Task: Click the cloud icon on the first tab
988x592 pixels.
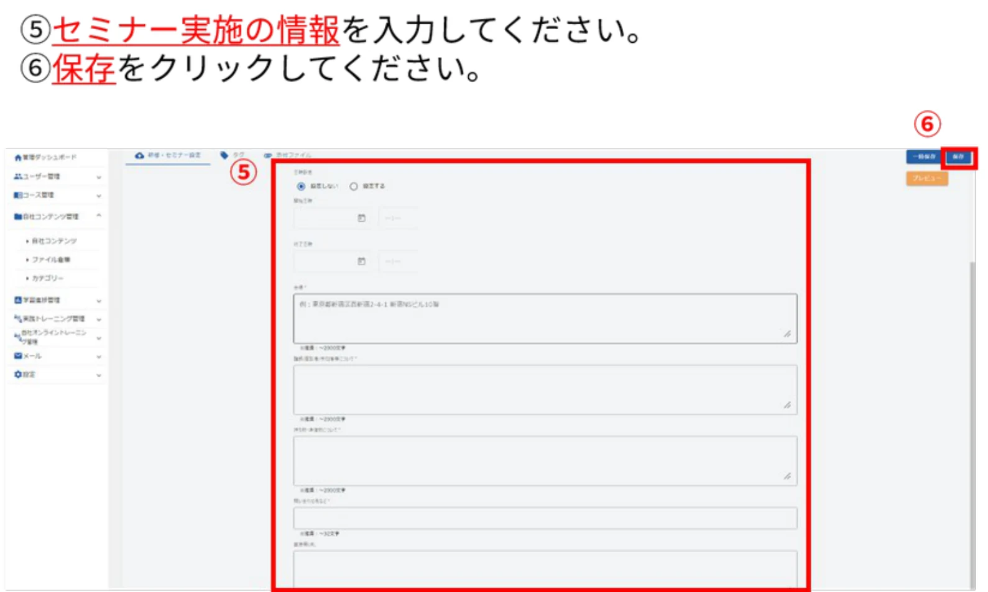Action: point(140,155)
